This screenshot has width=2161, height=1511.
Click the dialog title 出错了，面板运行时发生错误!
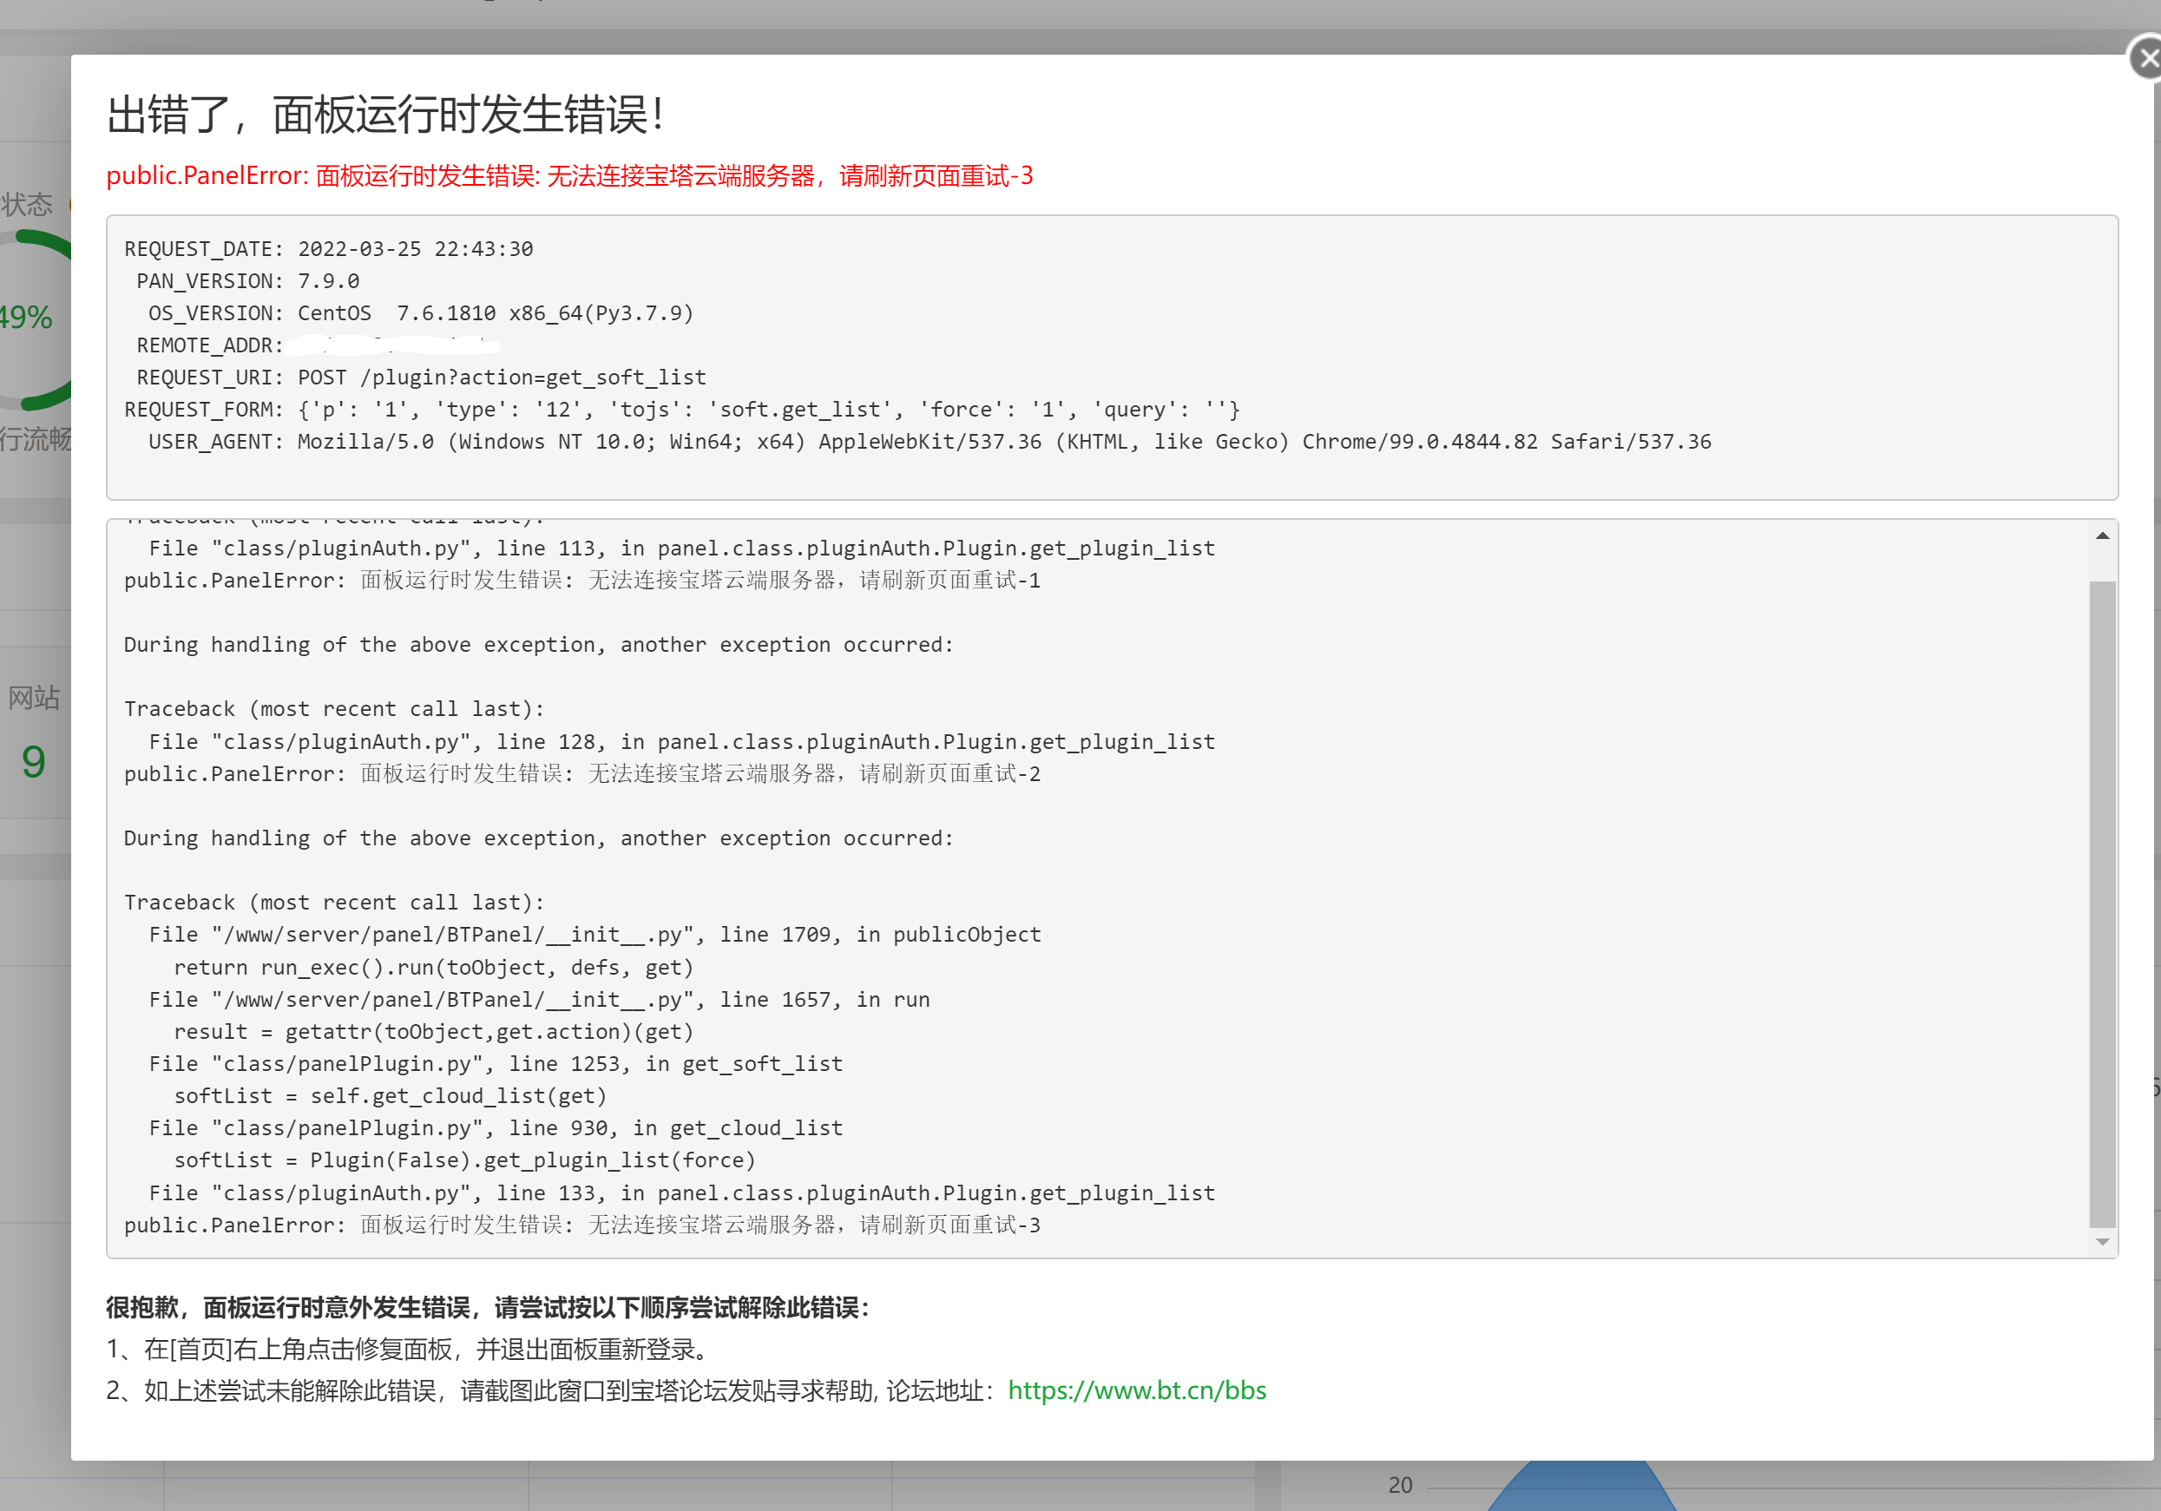pos(387,115)
